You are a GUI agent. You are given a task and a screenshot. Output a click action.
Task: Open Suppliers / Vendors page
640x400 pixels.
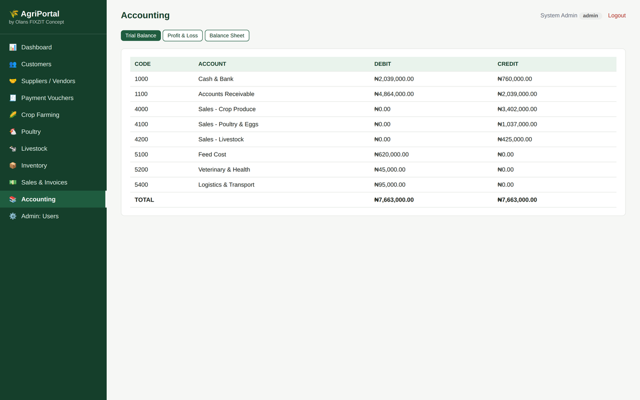pyautogui.click(x=53, y=81)
